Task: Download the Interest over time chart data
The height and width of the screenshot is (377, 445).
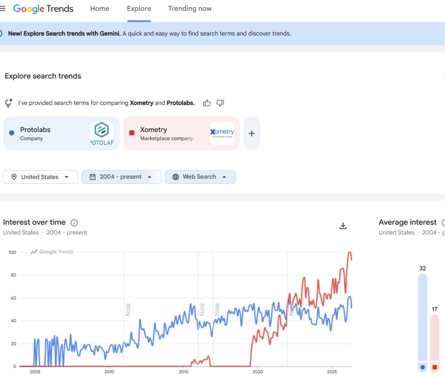Action: (x=343, y=226)
